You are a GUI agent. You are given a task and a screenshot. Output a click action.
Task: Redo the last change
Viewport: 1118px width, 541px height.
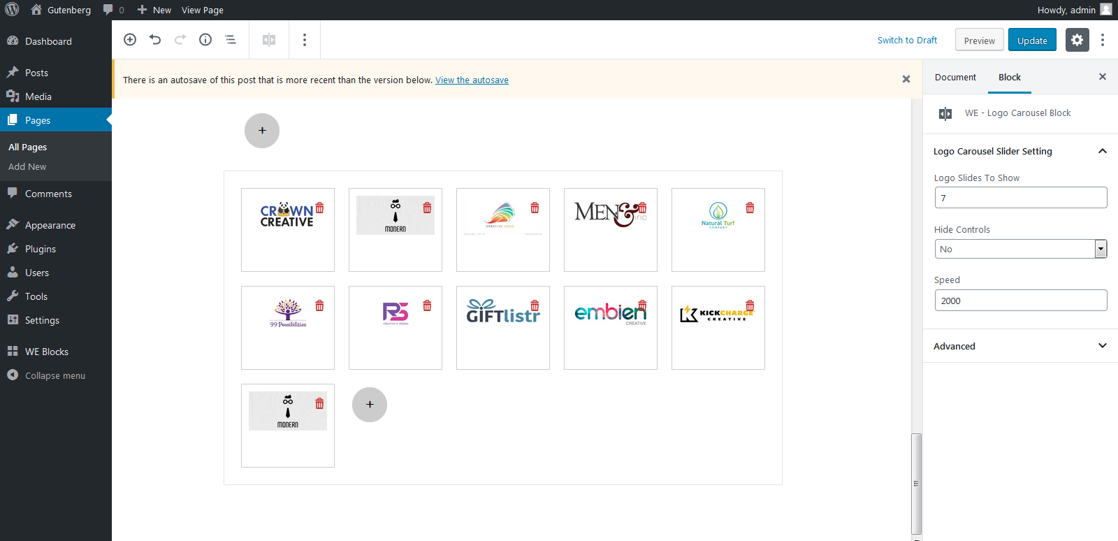180,40
